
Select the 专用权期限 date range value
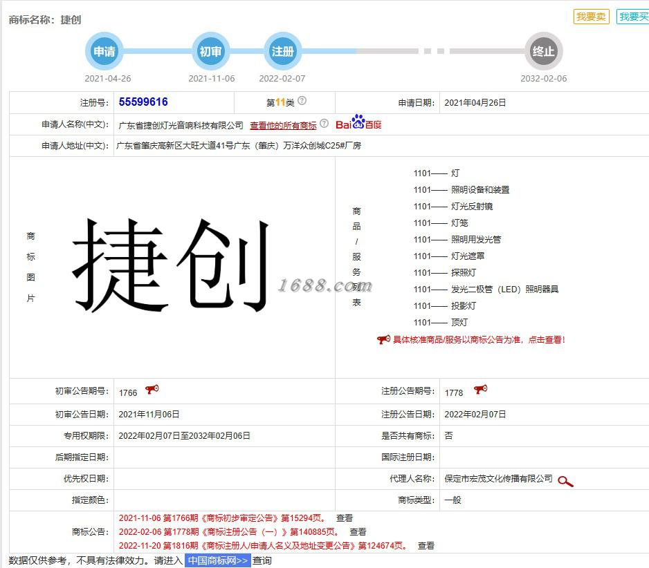(184, 436)
